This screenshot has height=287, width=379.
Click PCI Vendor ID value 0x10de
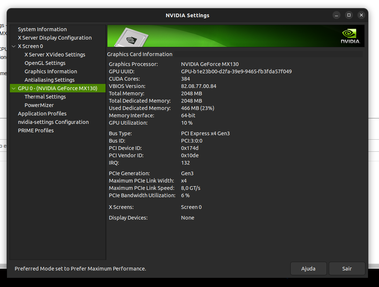click(190, 155)
